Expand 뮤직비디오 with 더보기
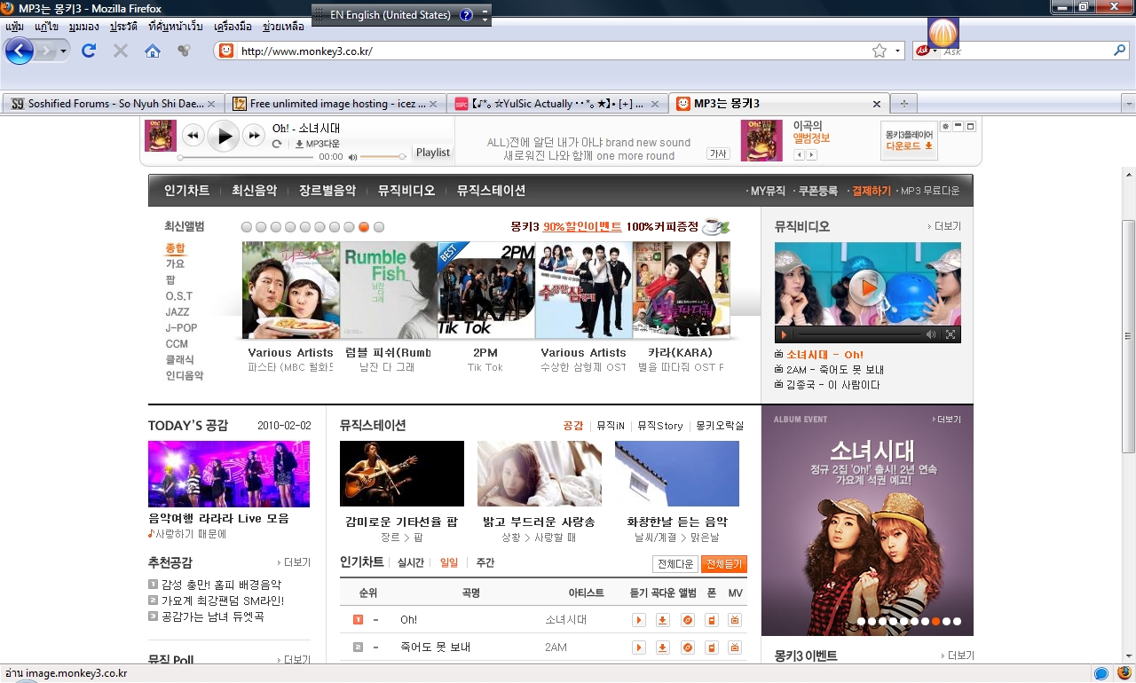1136x683 pixels. point(944,226)
